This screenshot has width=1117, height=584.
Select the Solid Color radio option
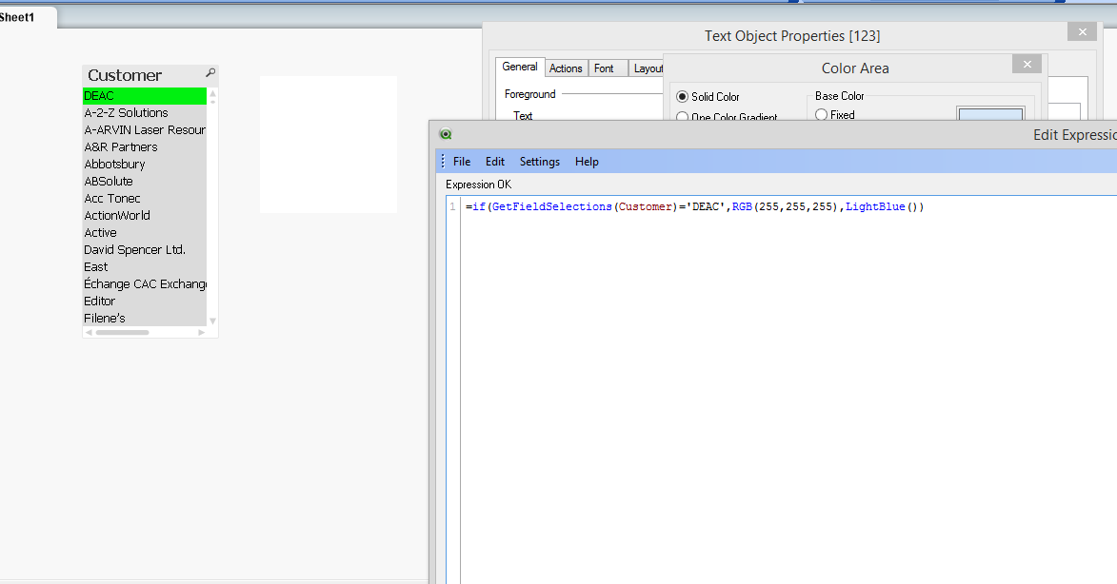point(682,97)
